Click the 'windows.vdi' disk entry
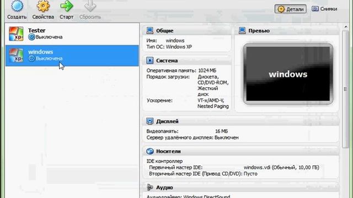The height and width of the screenshot is (198, 353). click(x=281, y=167)
